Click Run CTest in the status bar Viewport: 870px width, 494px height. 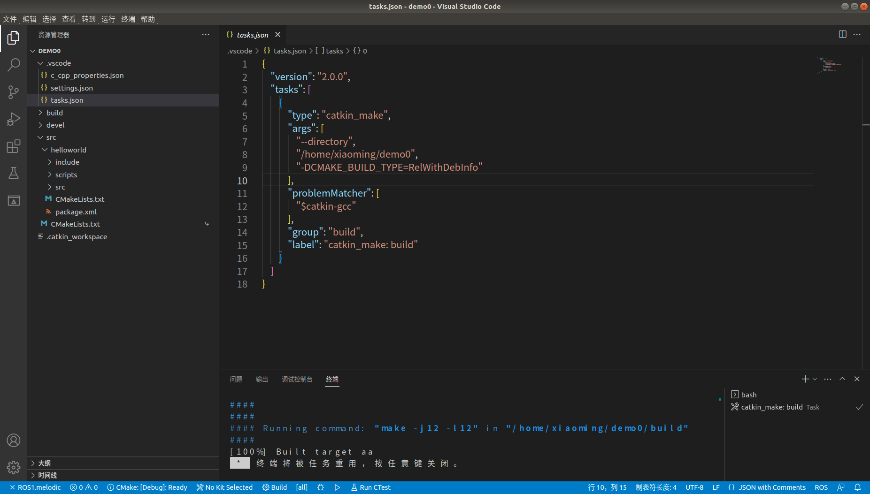coord(370,487)
